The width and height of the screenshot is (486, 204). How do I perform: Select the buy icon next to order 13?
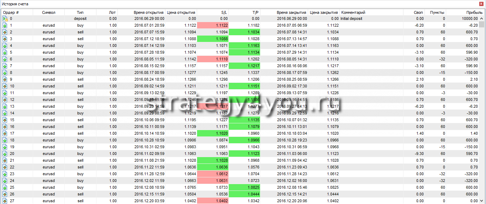click(5, 106)
